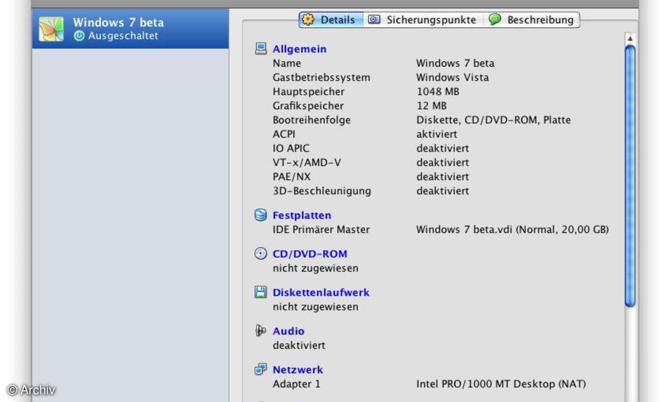Screen dimensions: 670x402
Task: Click the Windows 7 beta VM thumbnail icon
Action: point(51,29)
